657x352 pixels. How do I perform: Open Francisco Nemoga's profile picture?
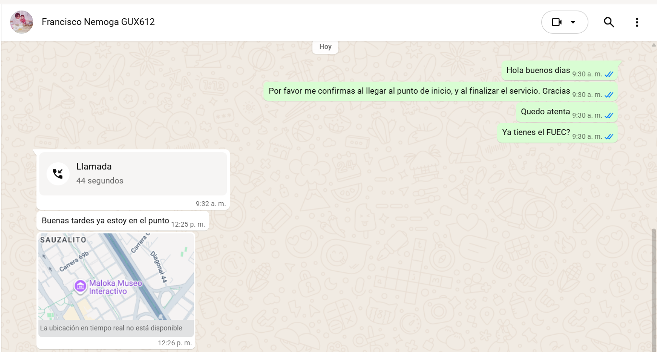coord(22,22)
